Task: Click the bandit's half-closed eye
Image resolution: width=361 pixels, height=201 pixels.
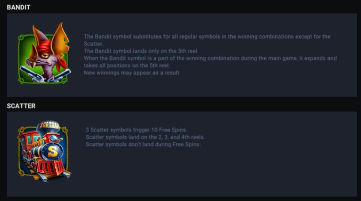Action: tap(45, 56)
